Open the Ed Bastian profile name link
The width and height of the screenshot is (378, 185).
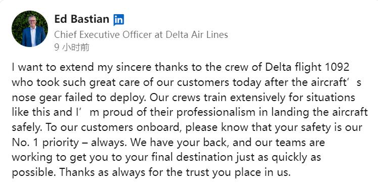tap(82, 19)
